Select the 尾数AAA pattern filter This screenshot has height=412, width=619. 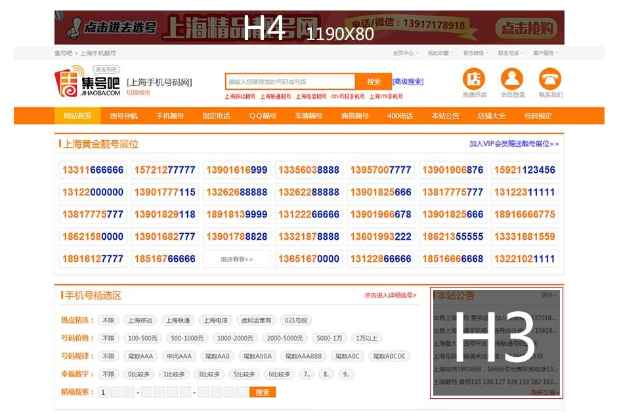(140, 356)
